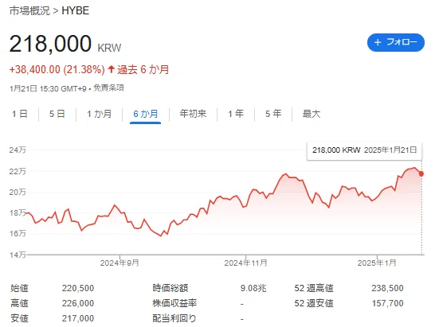Click the 218,000 price headline
This screenshot has width=435, height=327.
point(50,43)
